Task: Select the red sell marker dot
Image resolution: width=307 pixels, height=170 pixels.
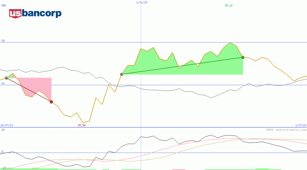Action: point(51,102)
